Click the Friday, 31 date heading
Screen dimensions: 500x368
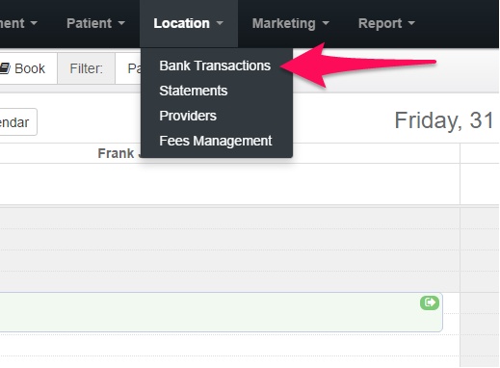(x=444, y=121)
